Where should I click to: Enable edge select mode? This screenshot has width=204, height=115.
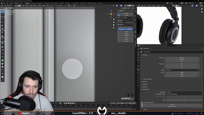pyautogui.click(x=18, y=6)
